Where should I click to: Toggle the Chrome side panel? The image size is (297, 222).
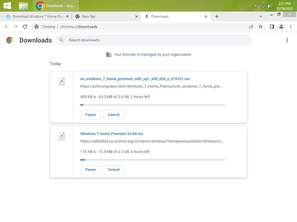(272, 27)
